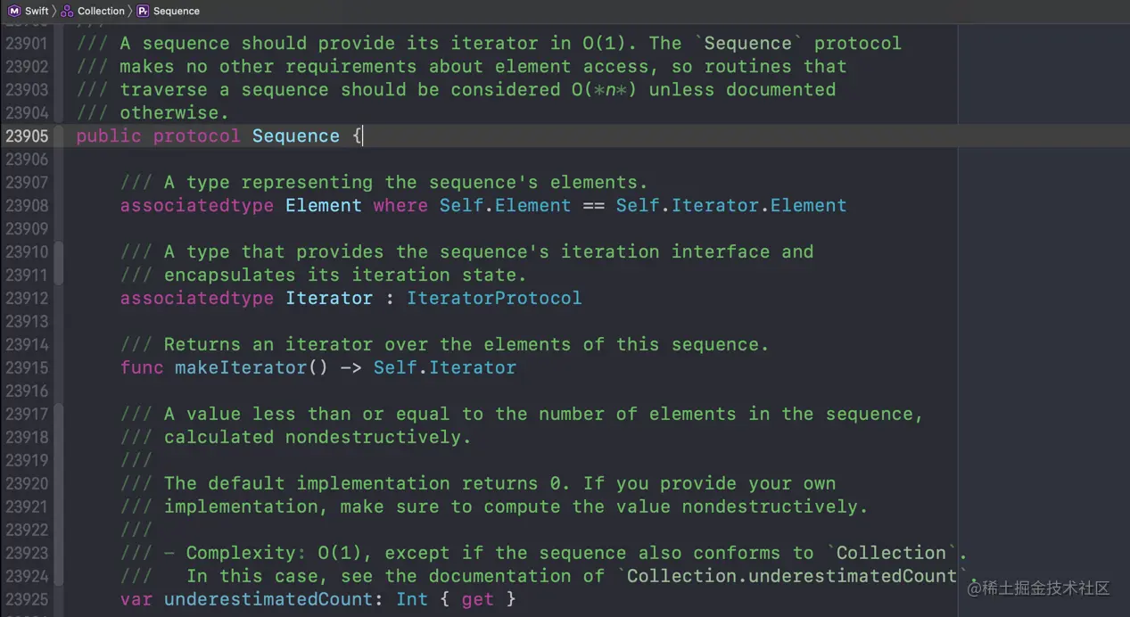Click the Collection group icon in jump bar
This screenshot has height=617, width=1130.
click(67, 11)
